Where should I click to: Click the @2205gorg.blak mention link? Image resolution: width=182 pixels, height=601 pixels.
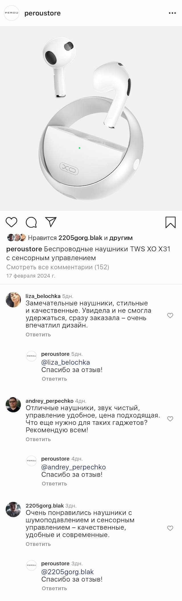(67, 572)
